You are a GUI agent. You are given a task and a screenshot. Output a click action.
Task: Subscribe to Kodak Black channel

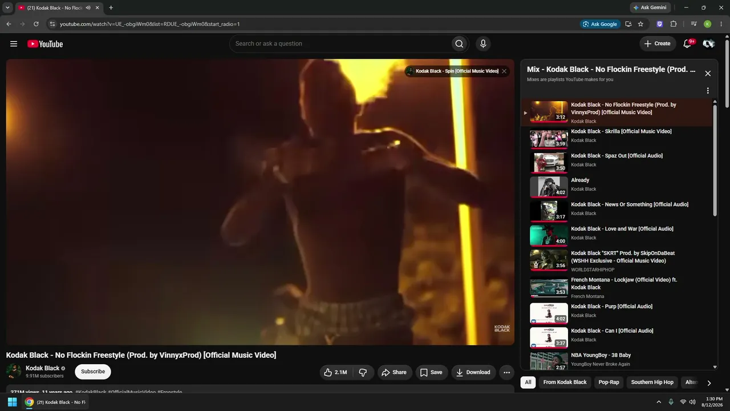[x=93, y=372]
